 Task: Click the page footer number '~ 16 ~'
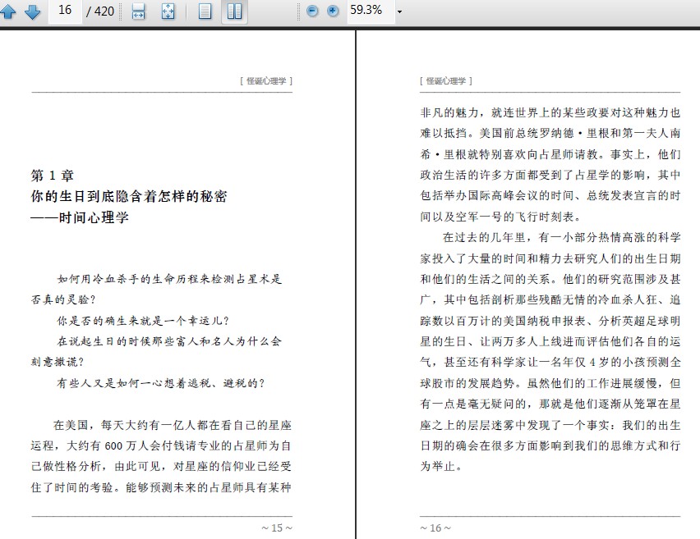click(435, 528)
